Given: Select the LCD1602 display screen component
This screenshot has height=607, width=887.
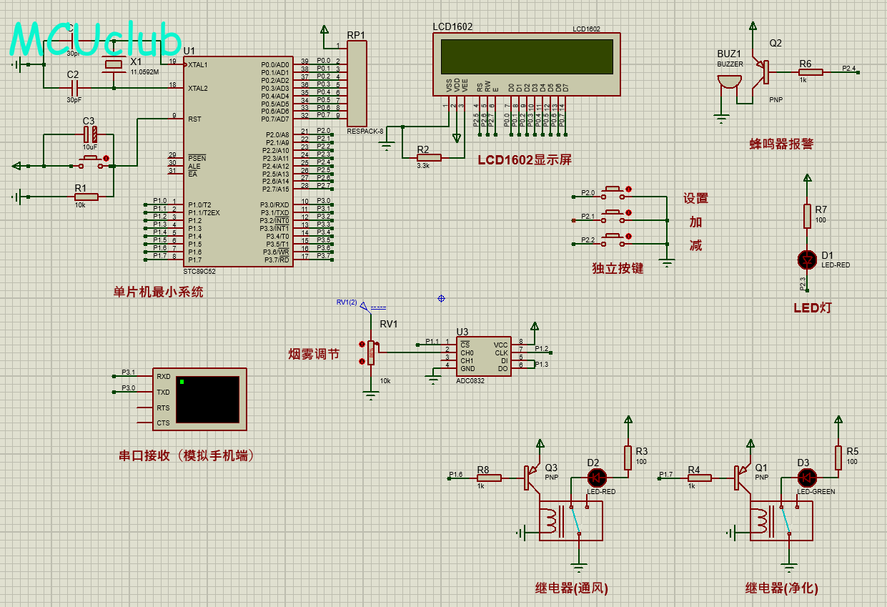Looking at the screenshot, I should 526,57.
